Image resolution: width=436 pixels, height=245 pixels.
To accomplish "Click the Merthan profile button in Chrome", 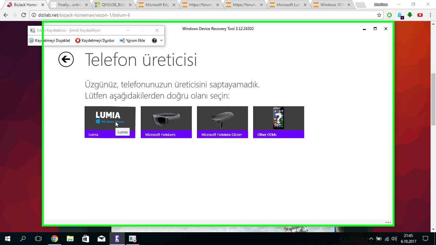I will [381, 4].
